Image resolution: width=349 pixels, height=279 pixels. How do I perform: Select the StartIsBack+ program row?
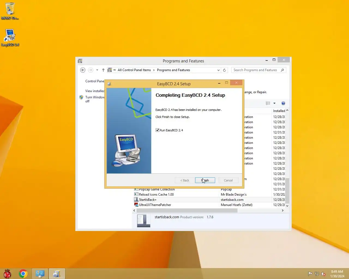click(209, 200)
